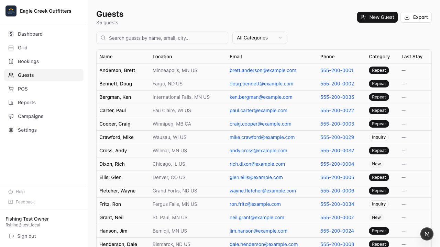Expand the All Categories dropdown
The height and width of the screenshot is (247, 440).
click(x=260, y=38)
